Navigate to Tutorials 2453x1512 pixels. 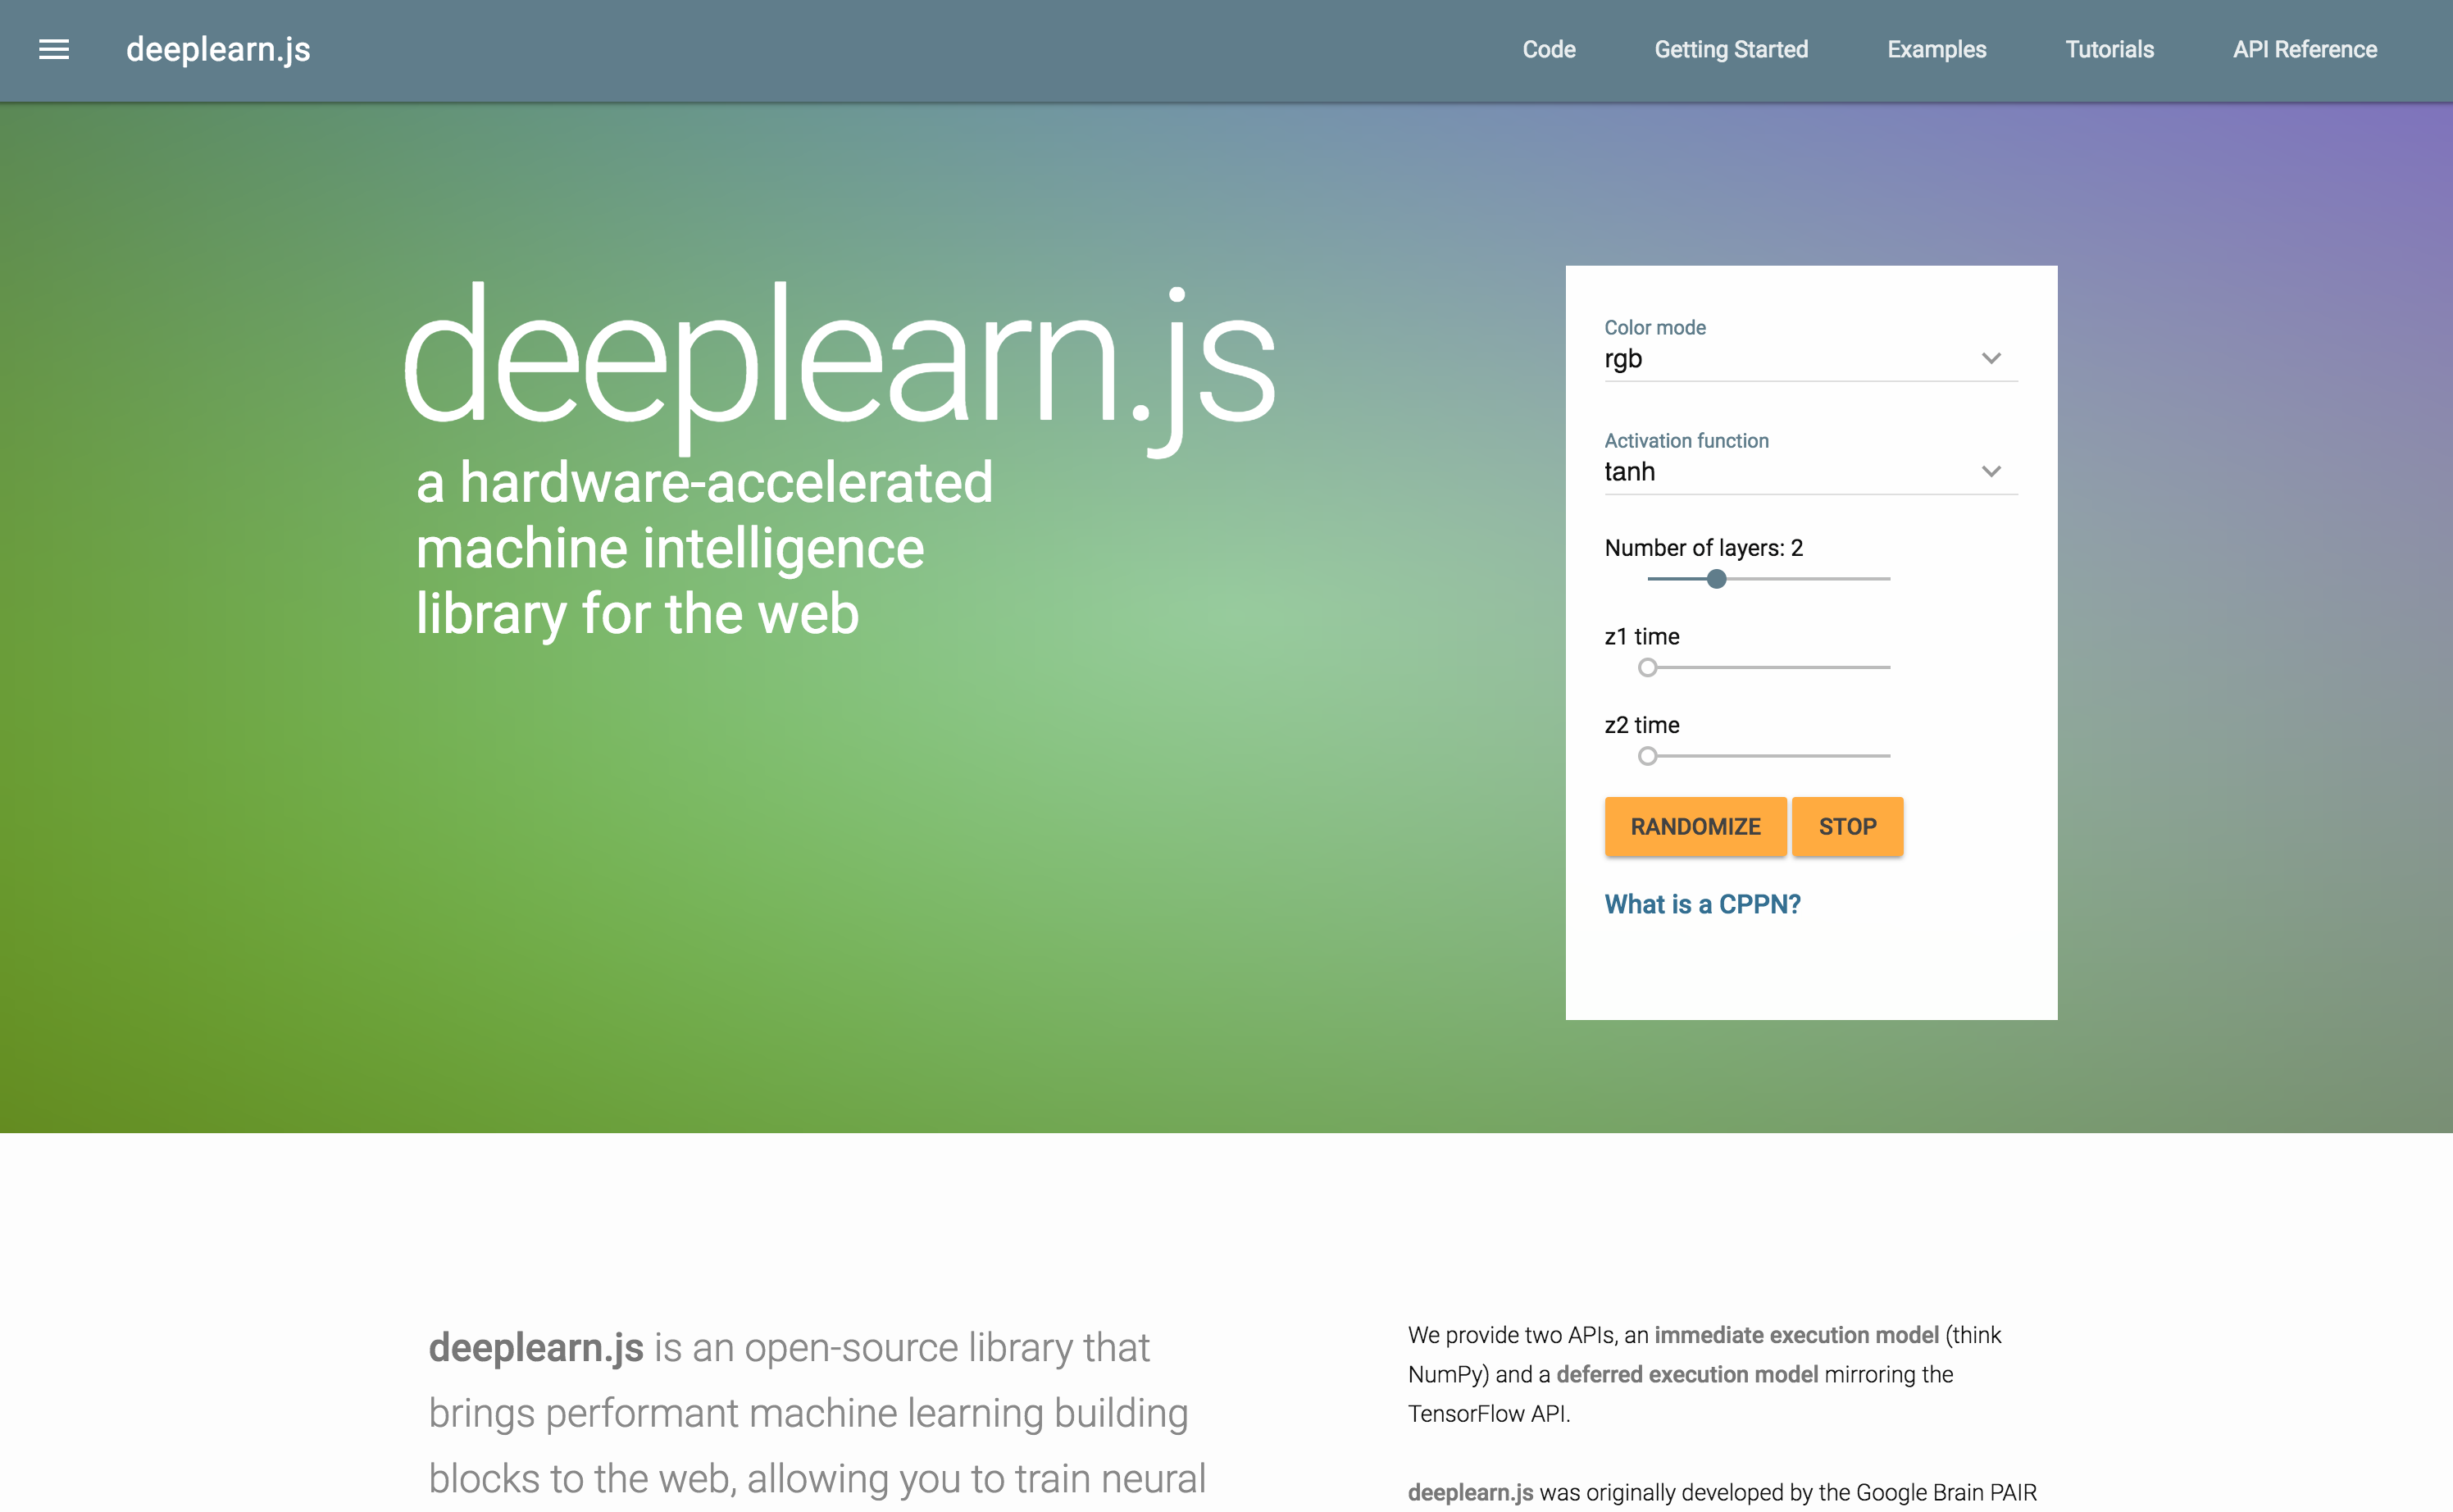pos(2109,49)
